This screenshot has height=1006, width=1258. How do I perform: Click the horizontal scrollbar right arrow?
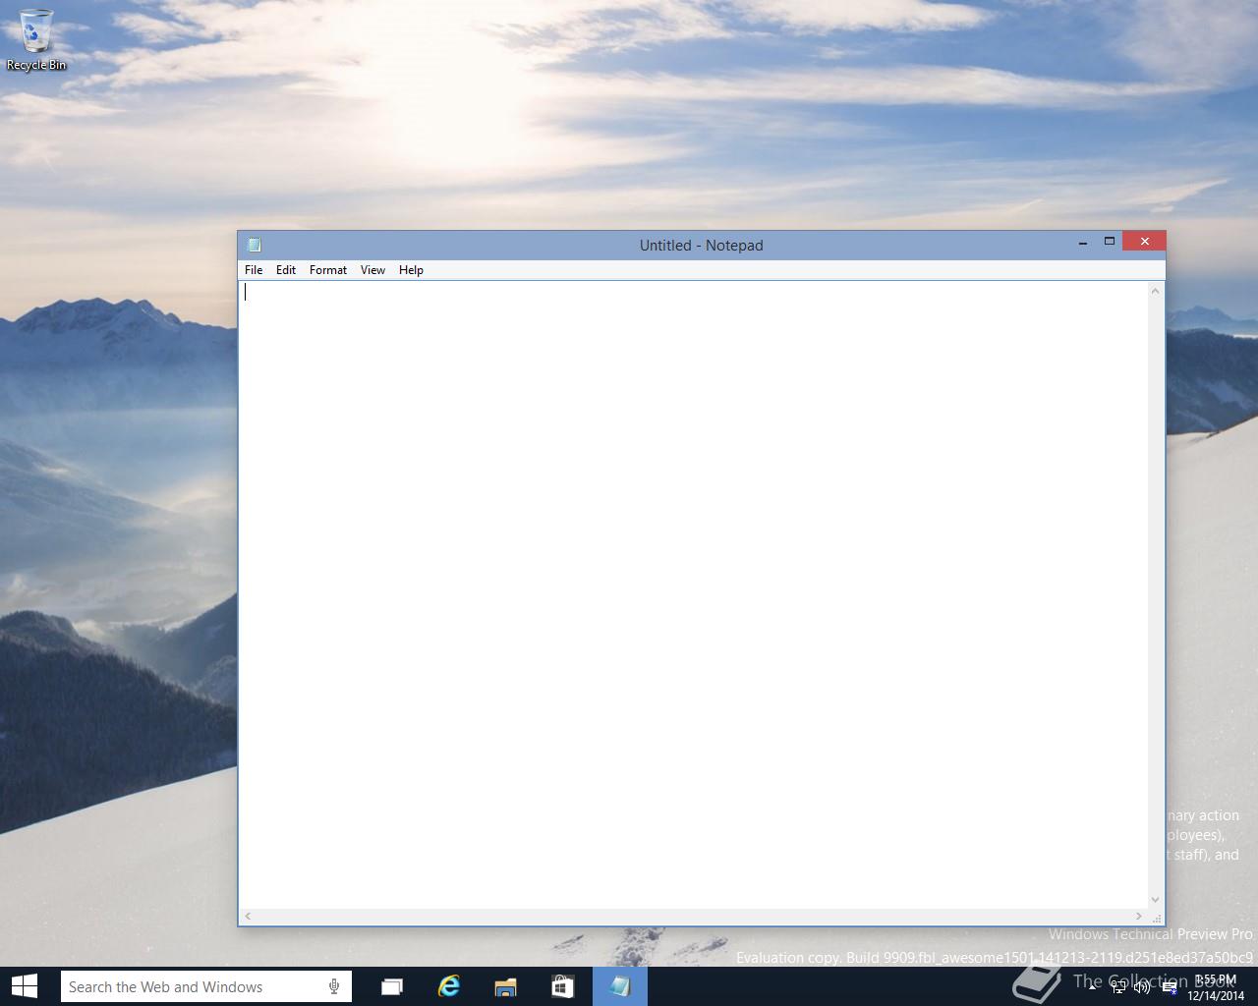click(x=1139, y=916)
